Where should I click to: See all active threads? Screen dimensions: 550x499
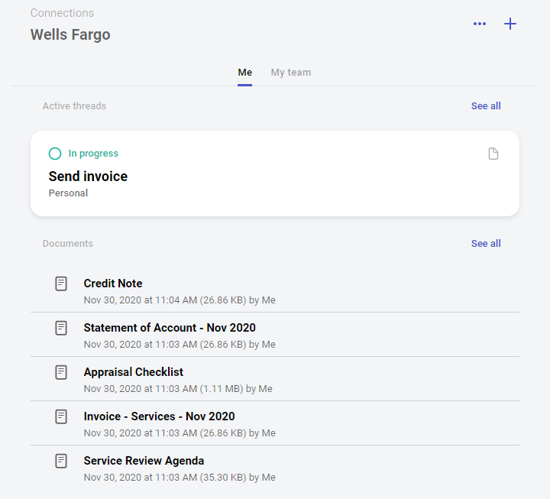486,106
